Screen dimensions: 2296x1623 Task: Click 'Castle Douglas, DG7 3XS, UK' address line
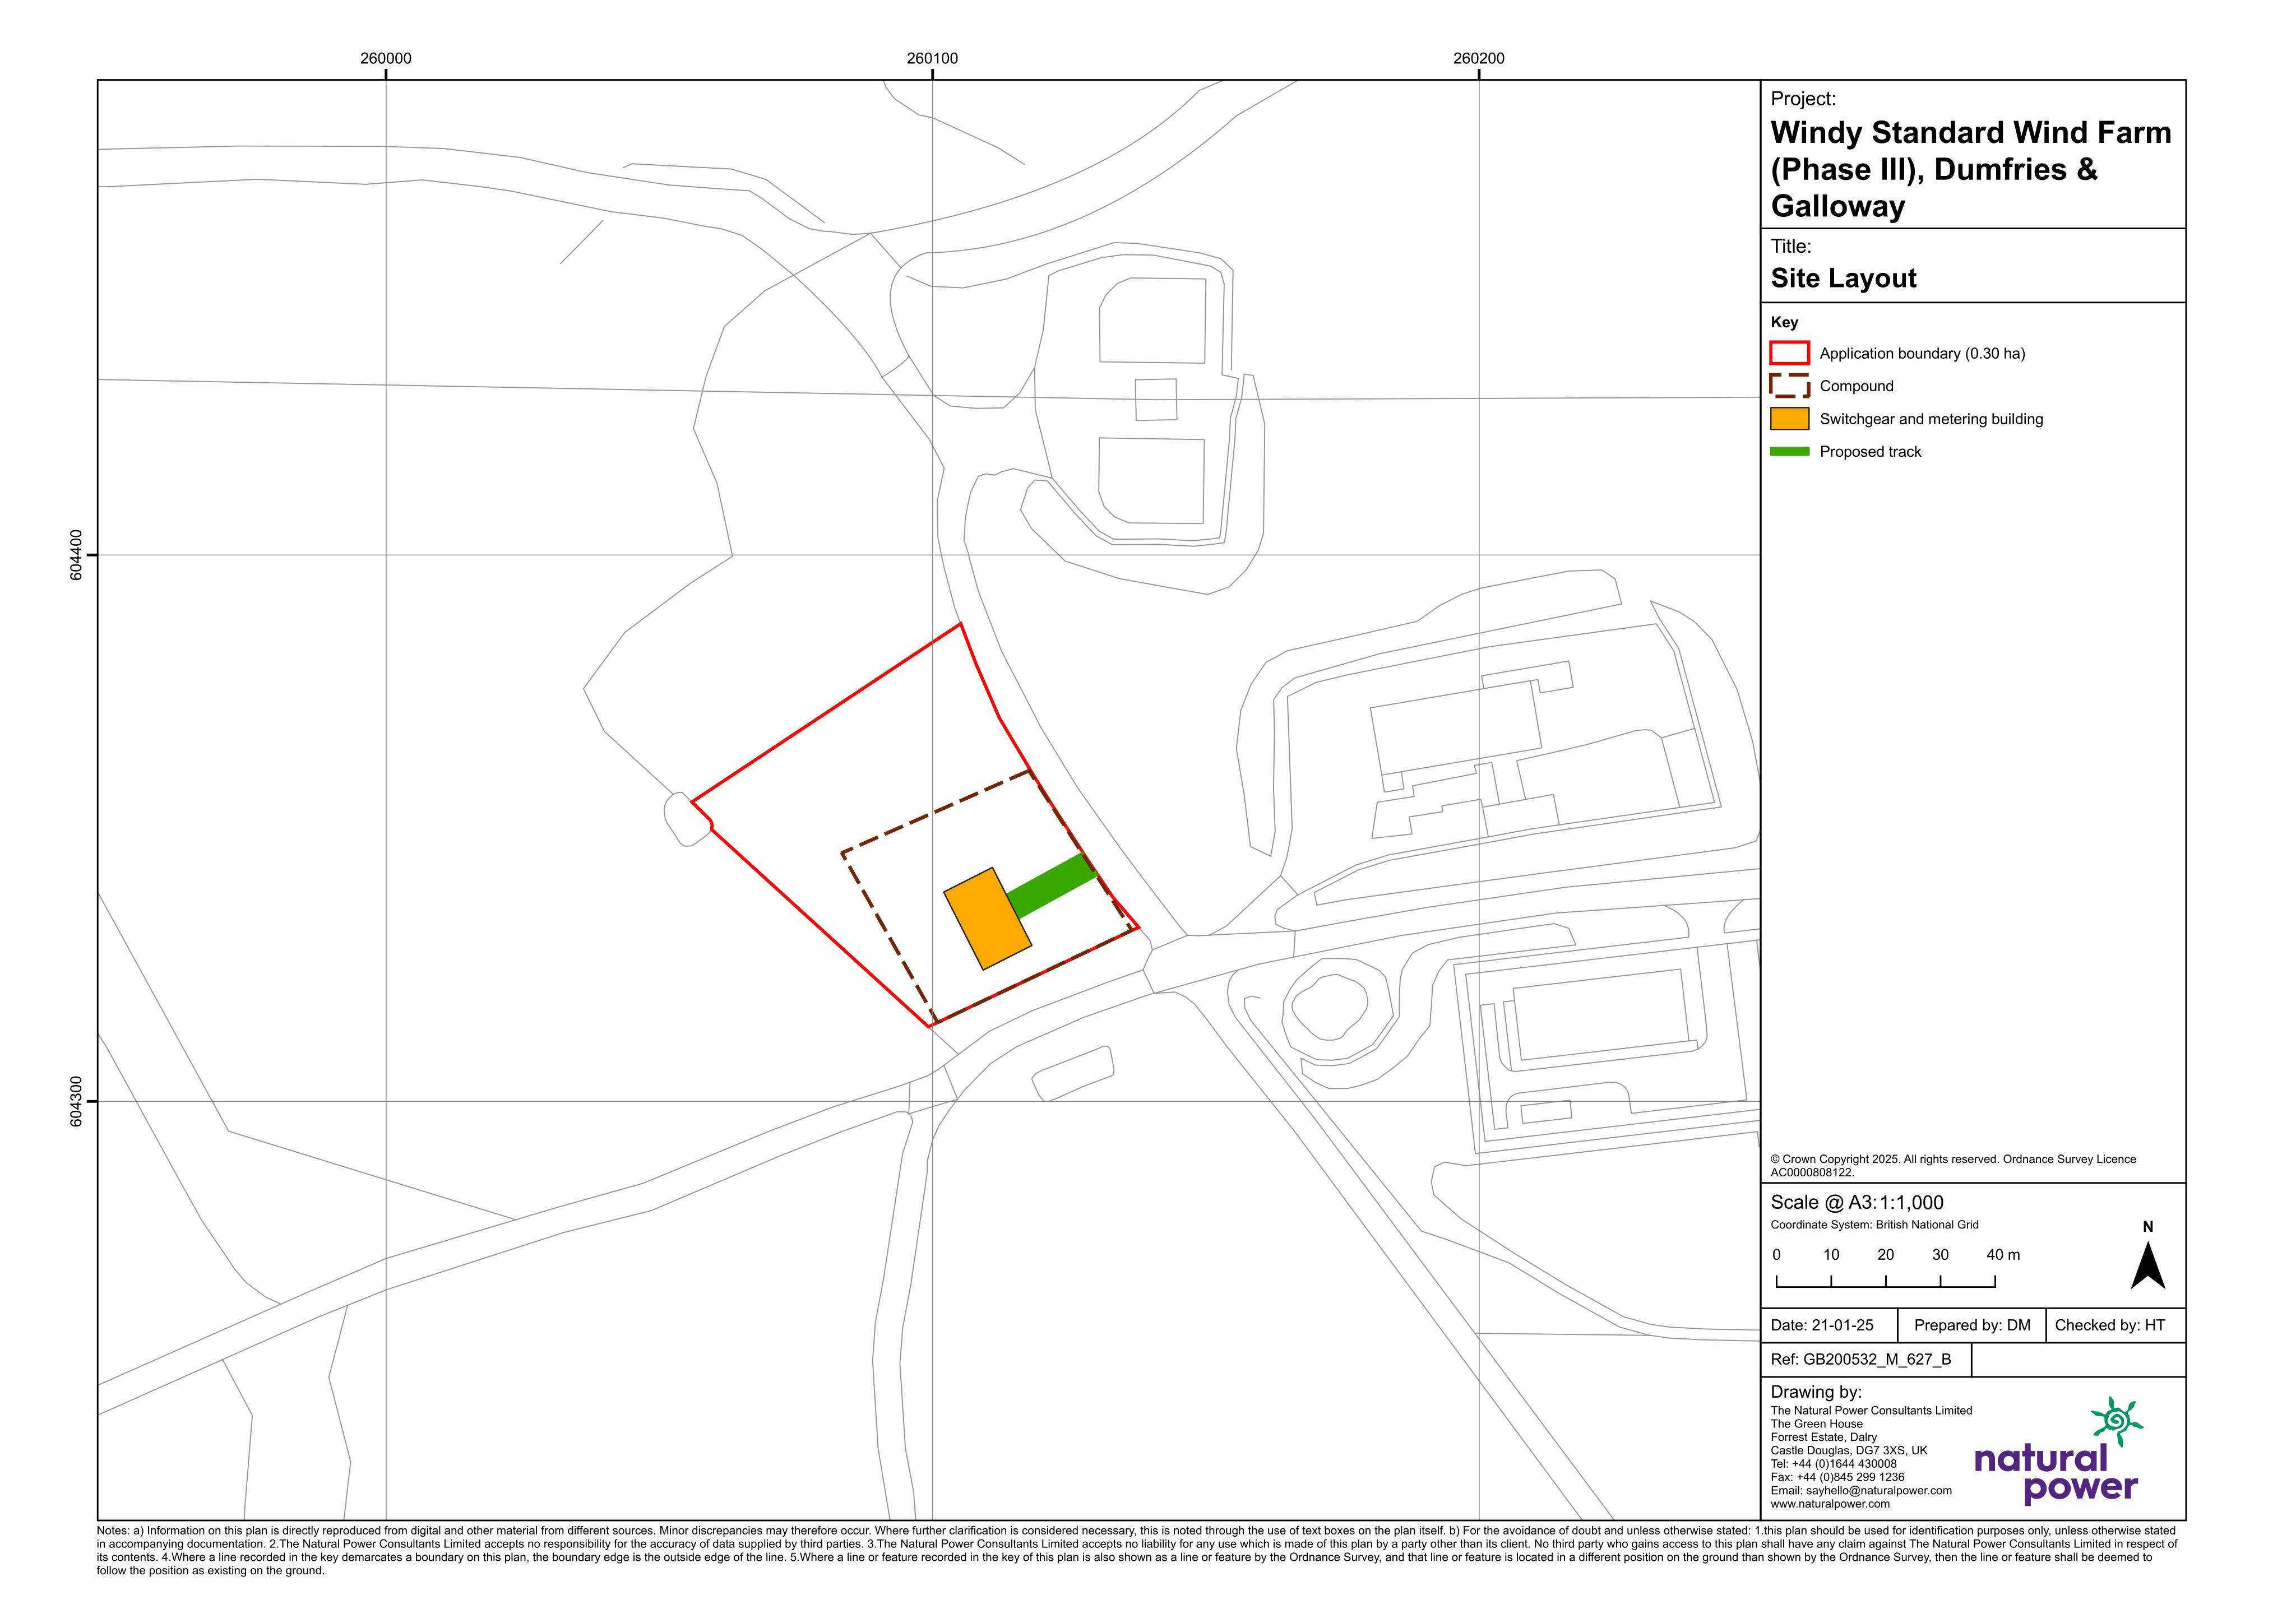[x=1849, y=1451]
